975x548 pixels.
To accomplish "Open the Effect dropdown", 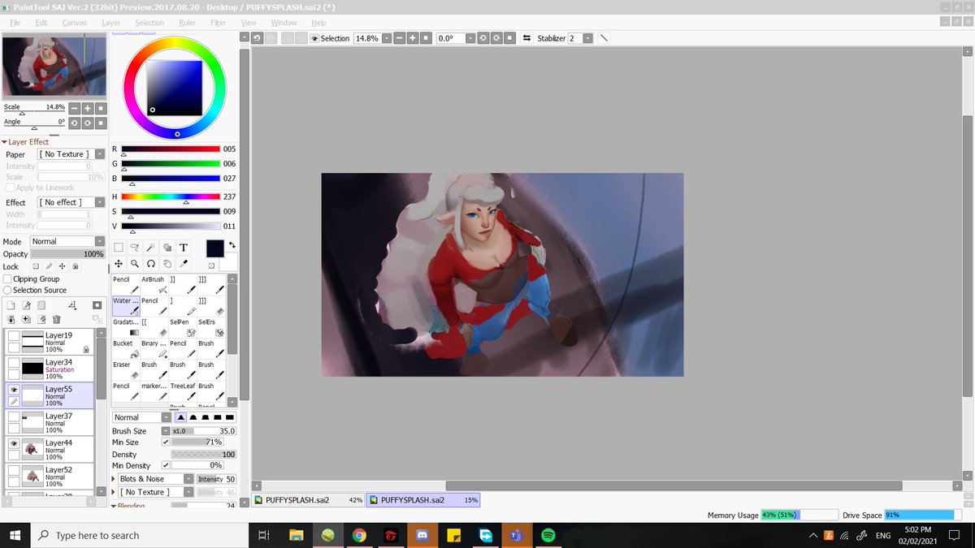I will [x=71, y=202].
